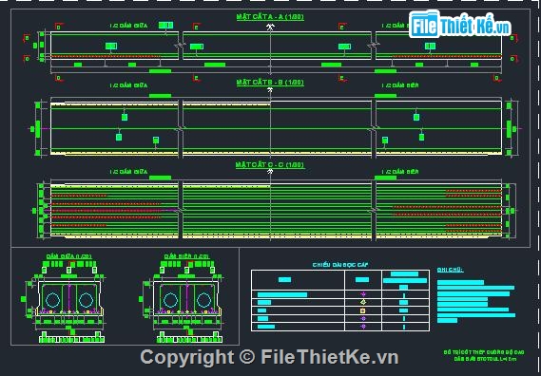Select the MẶT CẮT C - C (1/80) title
The image size is (541, 376).
click(x=270, y=164)
